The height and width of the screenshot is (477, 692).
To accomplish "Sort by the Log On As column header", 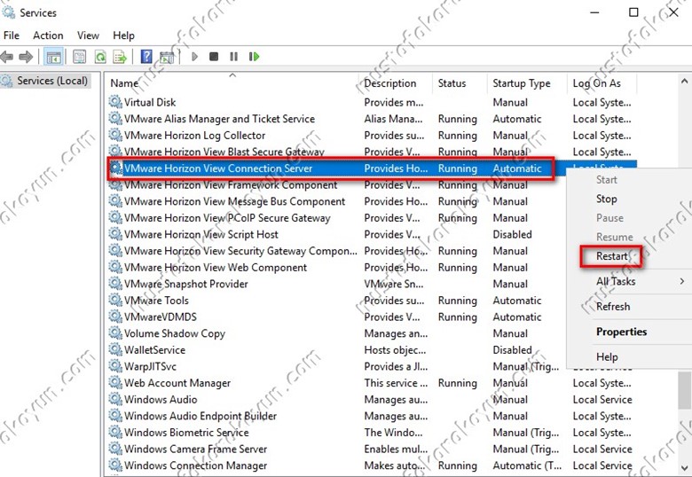I will coord(602,82).
